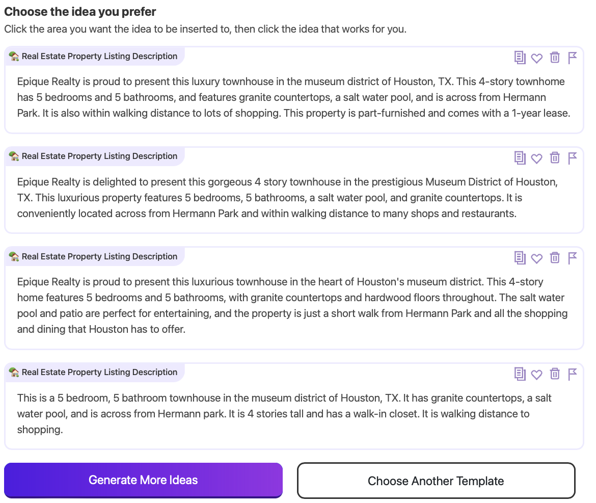
Task: Copy the first idea's text to clipboard
Action: click(520, 58)
